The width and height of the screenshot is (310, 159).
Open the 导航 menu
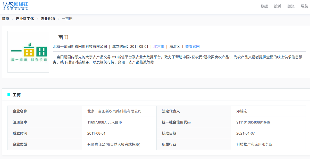(304, 6)
